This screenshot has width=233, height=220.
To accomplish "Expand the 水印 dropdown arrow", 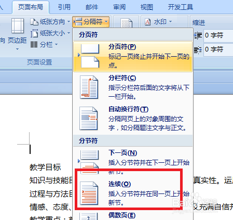I will pyautogui.click(x=170, y=22).
